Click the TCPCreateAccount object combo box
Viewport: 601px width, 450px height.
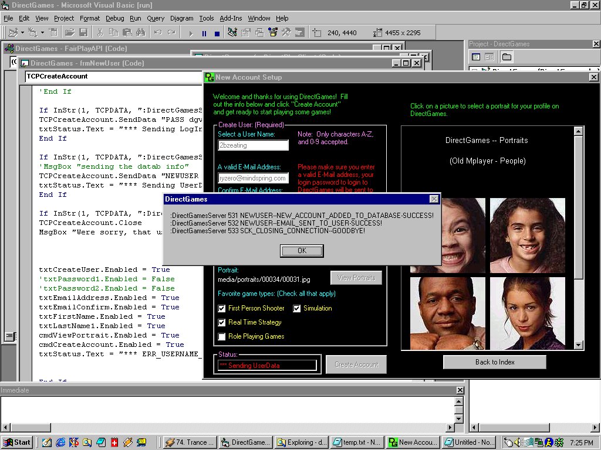click(114, 77)
